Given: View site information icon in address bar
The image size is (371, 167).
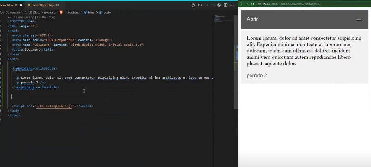Looking at the screenshot, I should point(259,4).
